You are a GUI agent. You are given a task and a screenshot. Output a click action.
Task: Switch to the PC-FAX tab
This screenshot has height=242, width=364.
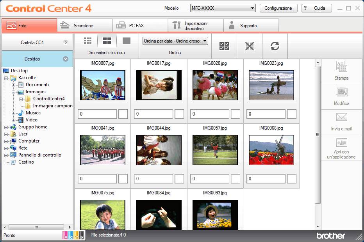tap(140, 25)
